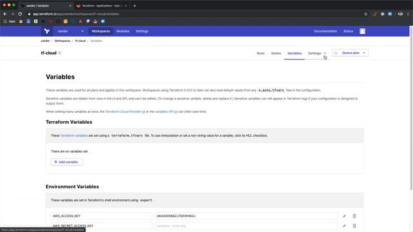Click the Workspaces breadcrumb link

63,41
